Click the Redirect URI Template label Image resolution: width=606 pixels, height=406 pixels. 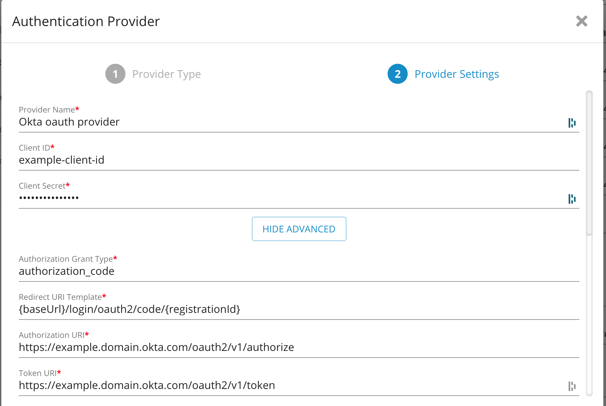60,297
